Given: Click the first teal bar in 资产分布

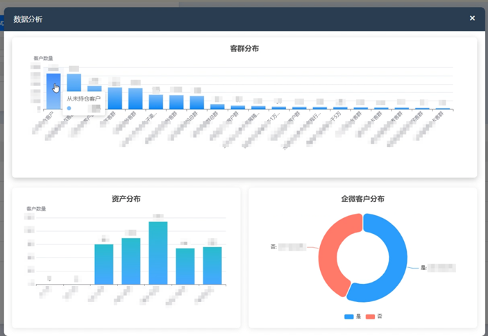Looking at the screenshot, I should point(103,264).
